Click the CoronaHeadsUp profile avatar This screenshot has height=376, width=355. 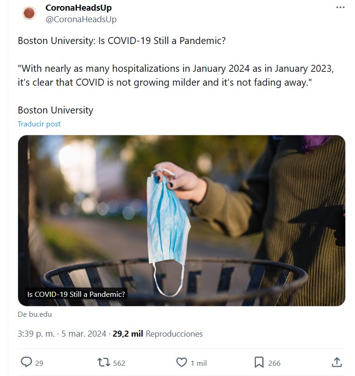pyautogui.click(x=29, y=13)
